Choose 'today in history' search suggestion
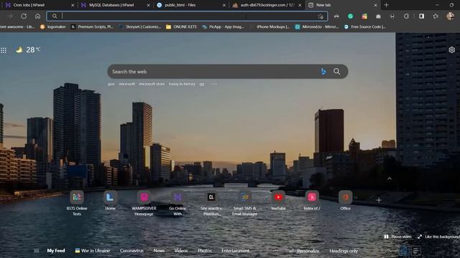 [x=182, y=84]
